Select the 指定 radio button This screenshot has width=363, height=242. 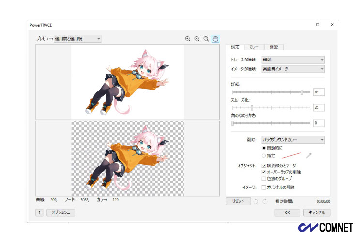pyautogui.click(x=264, y=156)
